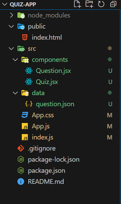Open the package.json file
Image resolution: width=121 pixels, height=204 pixels.
point(47,171)
